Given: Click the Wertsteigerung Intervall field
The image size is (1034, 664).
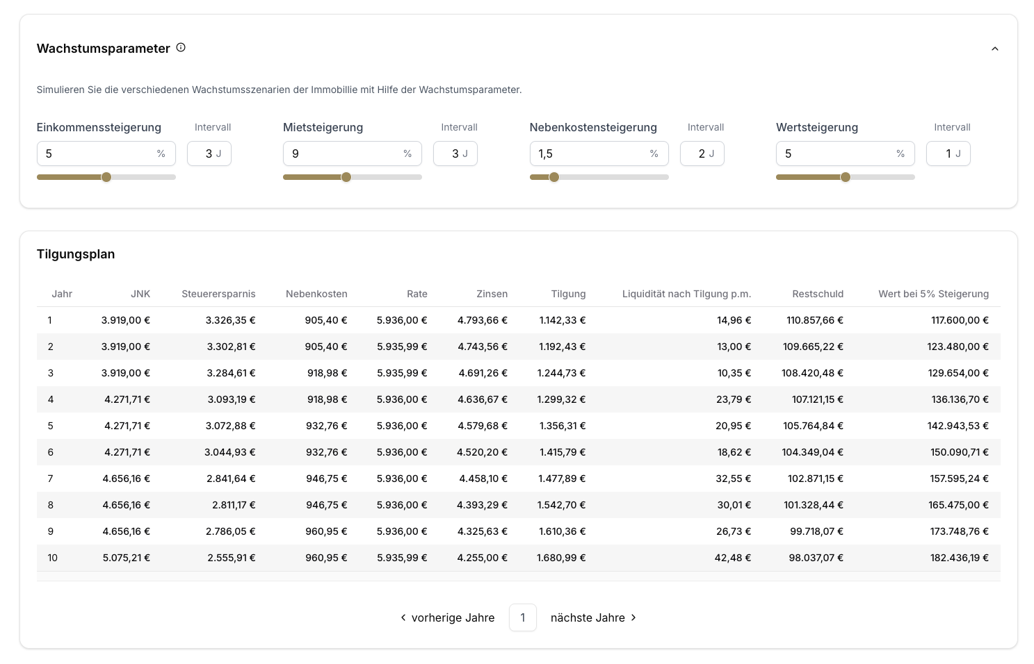Looking at the screenshot, I should (948, 153).
